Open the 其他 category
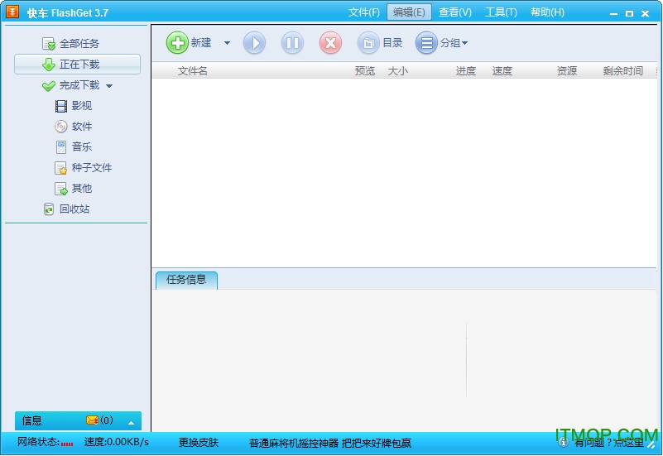663x456 pixels. [82, 189]
